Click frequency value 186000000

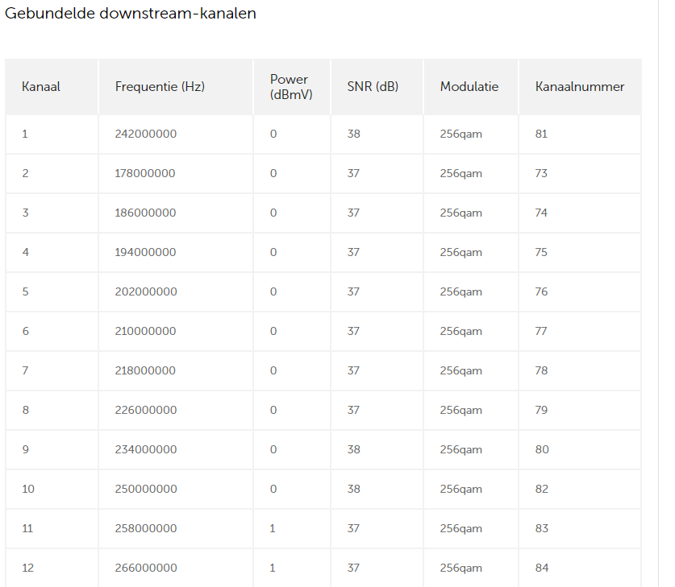coord(145,213)
